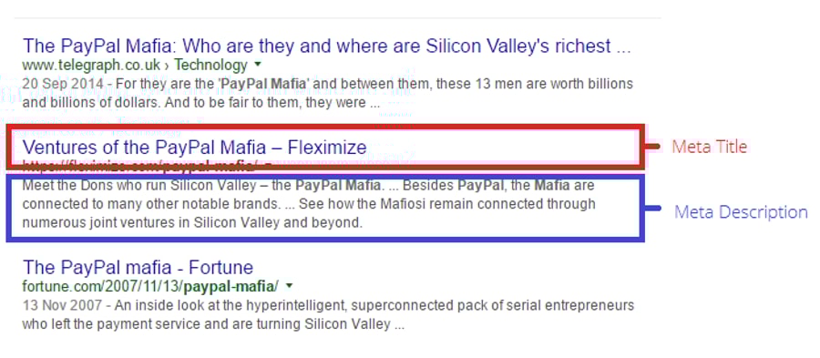Select the red Meta Title annotation label
Screen dimensions: 820x358
[710, 147]
